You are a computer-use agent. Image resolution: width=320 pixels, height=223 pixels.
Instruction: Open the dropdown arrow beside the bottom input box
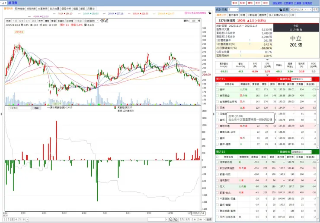(166, 220)
